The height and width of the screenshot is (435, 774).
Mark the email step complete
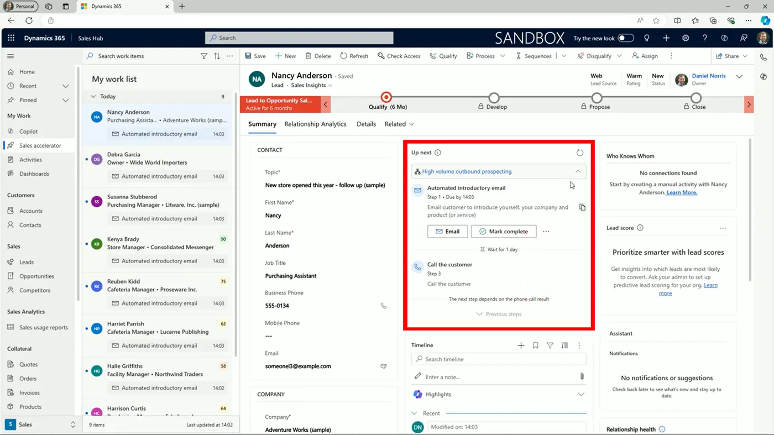503,231
